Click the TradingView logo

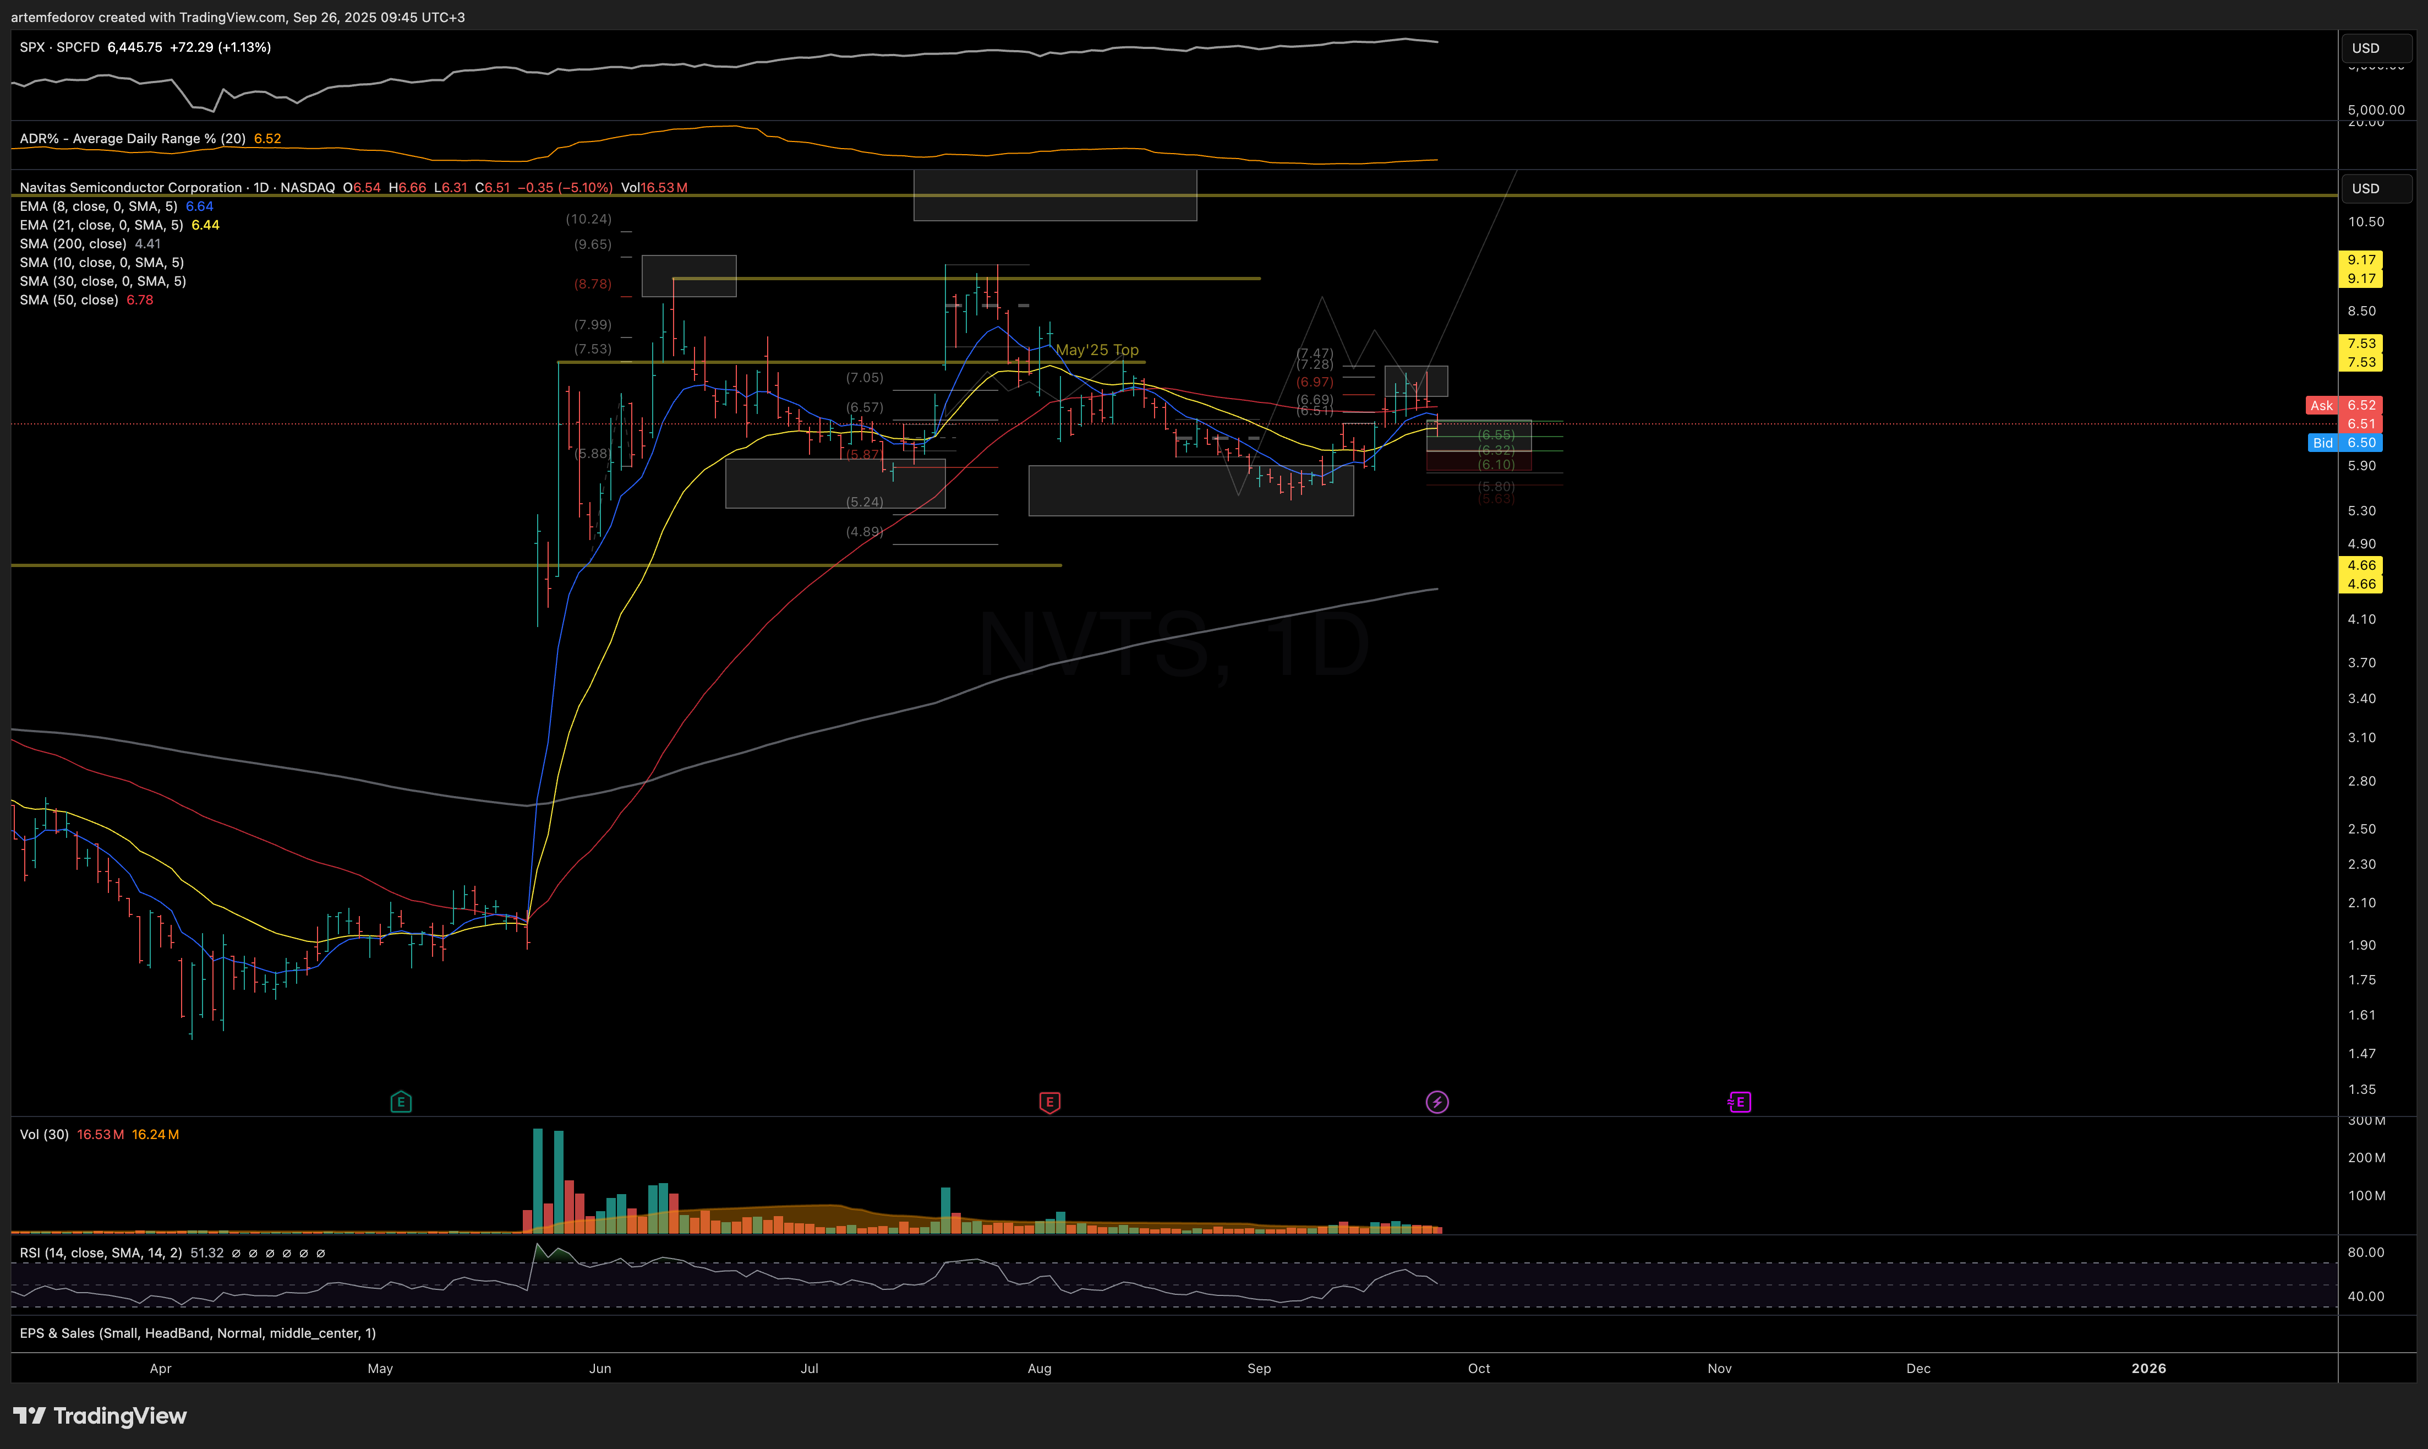(x=100, y=1416)
